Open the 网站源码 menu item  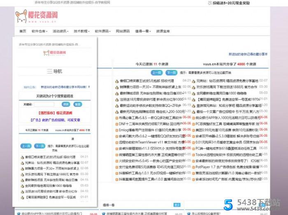click(x=123, y=31)
